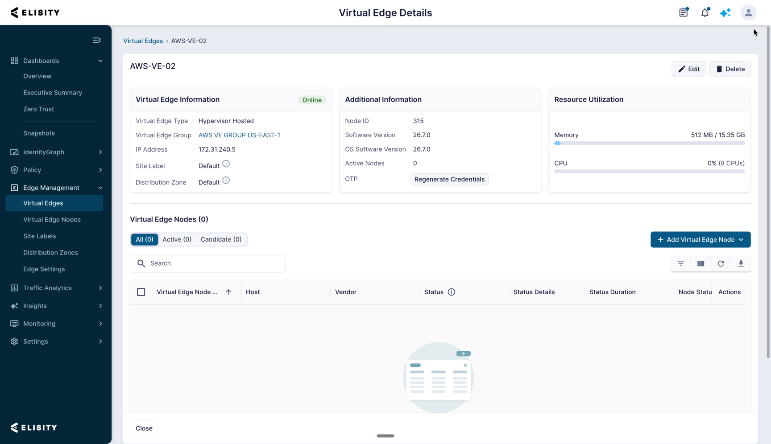
Task: Click the Dashboards grid icon
Action: 14,61
